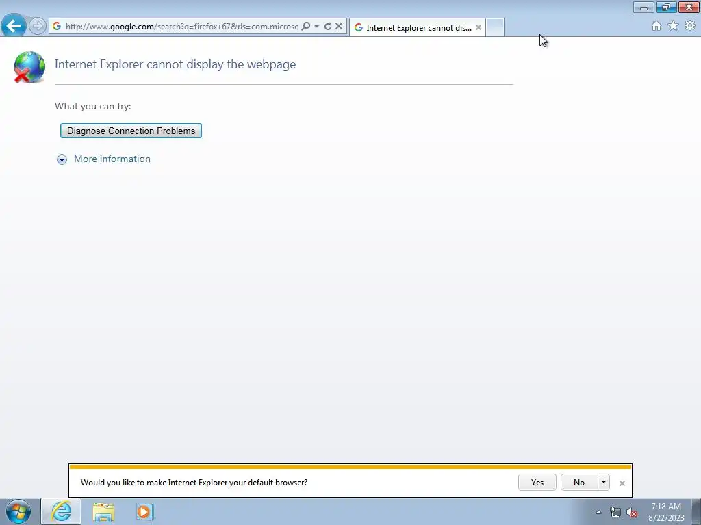The height and width of the screenshot is (525, 701).
Task: Show hidden tray icons arrow
Action: pos(598,512)
